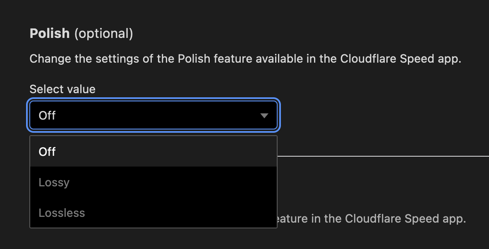Click the Polish (optional) heading
Screen dimensions: 489x249
click(81, 33)
